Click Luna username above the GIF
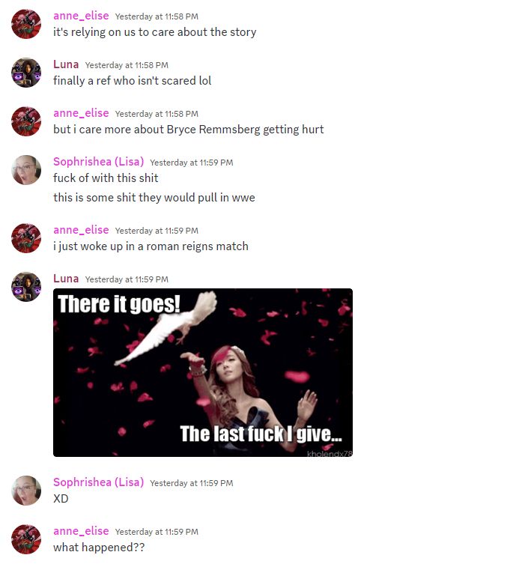The image size is (516, 570). point(66,279)
